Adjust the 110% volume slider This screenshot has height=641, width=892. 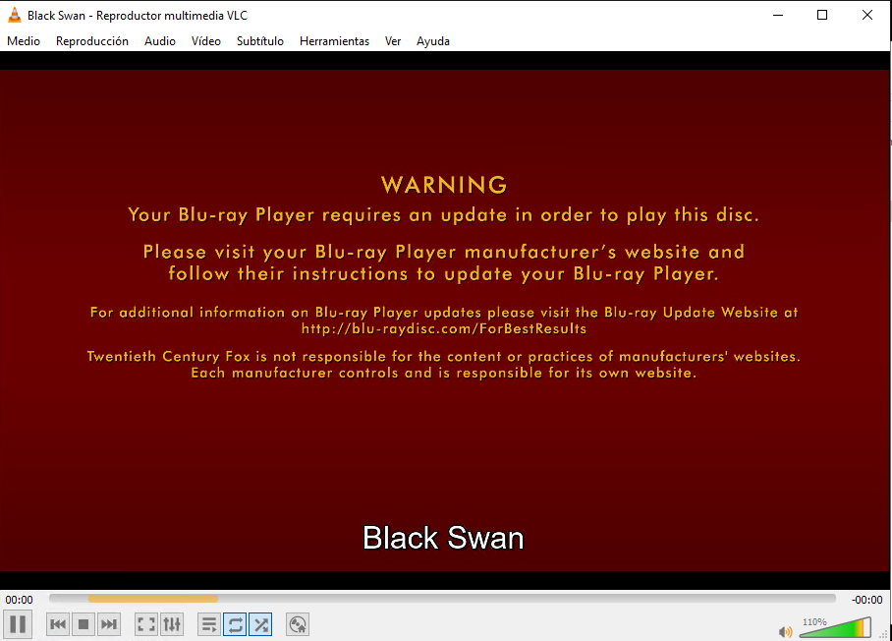coord(835,627)
